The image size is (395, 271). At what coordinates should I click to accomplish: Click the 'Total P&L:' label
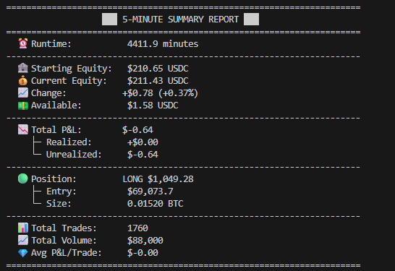[x=56, y=130]
